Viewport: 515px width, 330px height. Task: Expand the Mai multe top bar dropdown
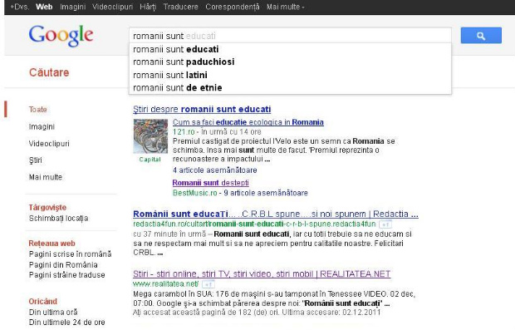pyautogui.click(x=286, y=7)
